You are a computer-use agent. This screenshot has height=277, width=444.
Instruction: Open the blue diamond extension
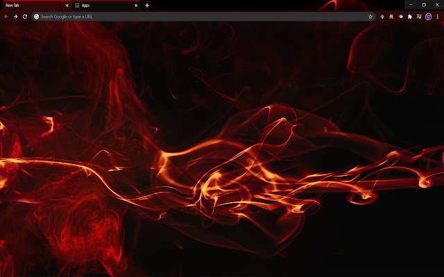click(400, 17)
